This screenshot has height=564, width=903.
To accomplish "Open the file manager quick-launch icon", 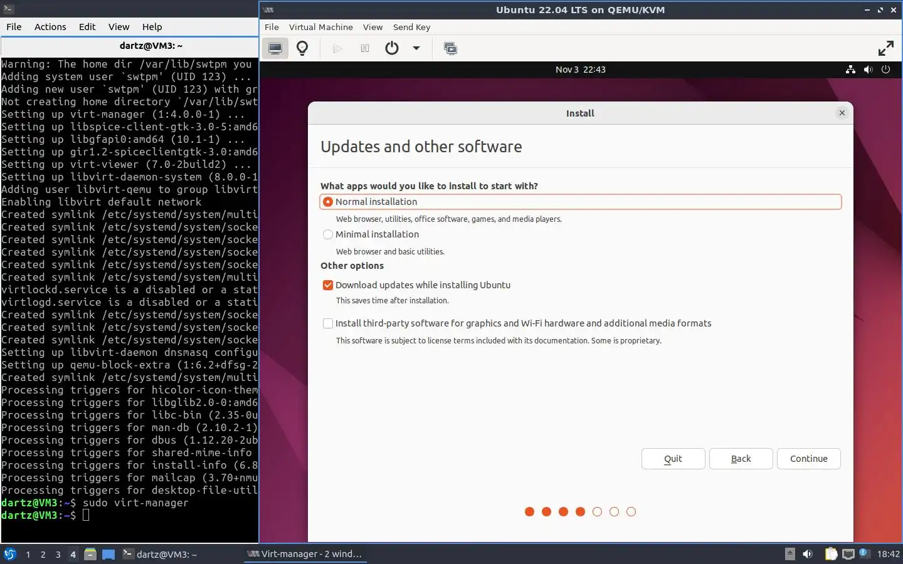I will tap(90, 554).
